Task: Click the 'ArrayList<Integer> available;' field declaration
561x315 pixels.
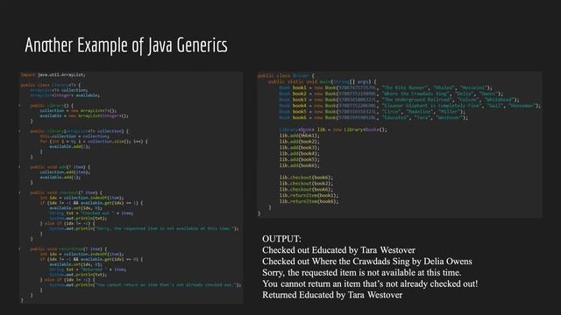Action: 65,95
